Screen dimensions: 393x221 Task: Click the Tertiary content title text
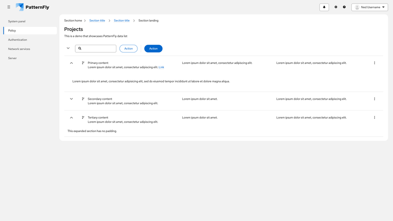coord(98,117)
